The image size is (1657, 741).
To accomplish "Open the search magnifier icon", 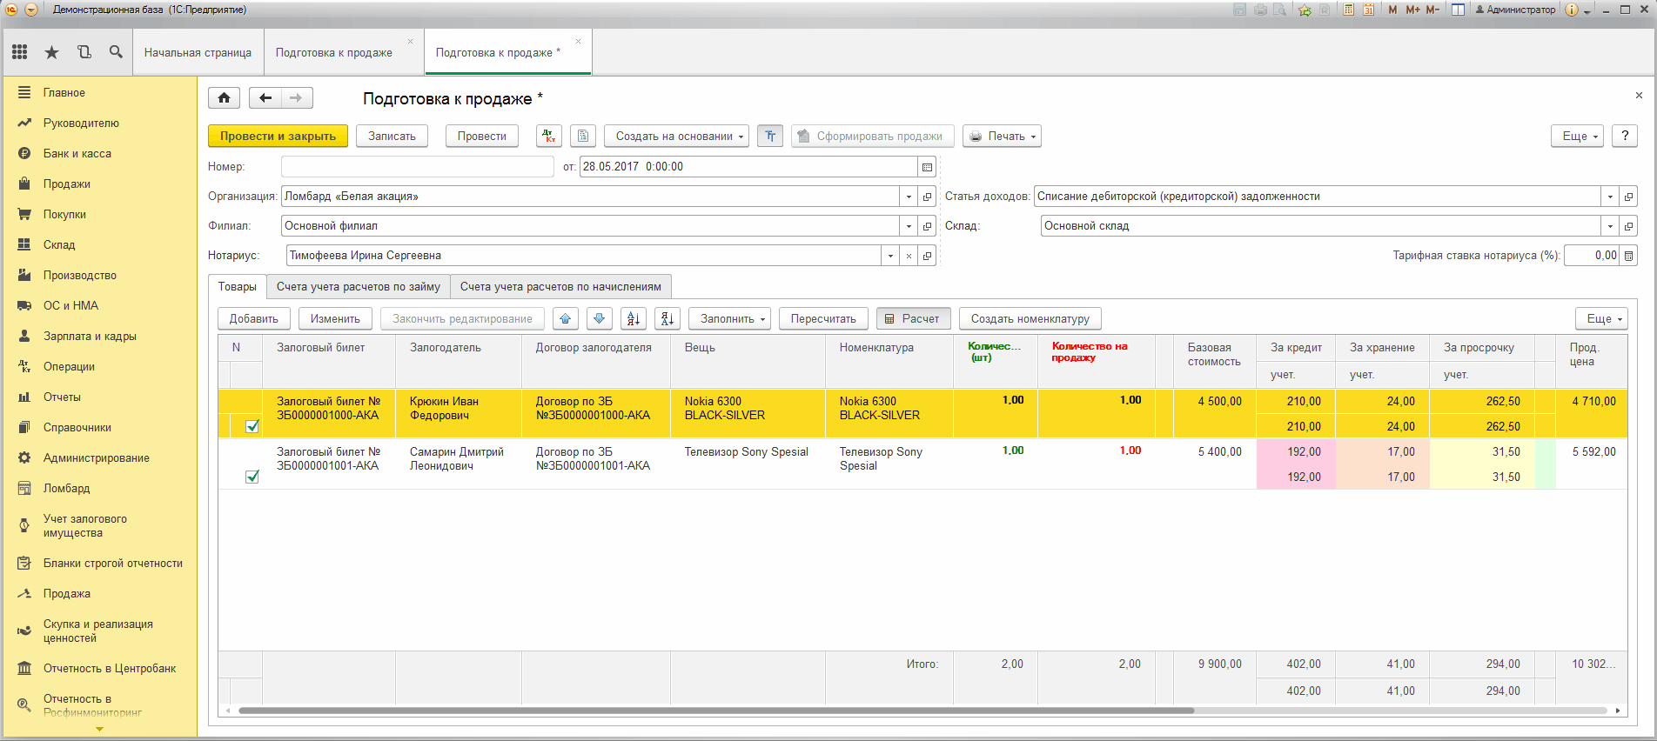I will [116, 52].
